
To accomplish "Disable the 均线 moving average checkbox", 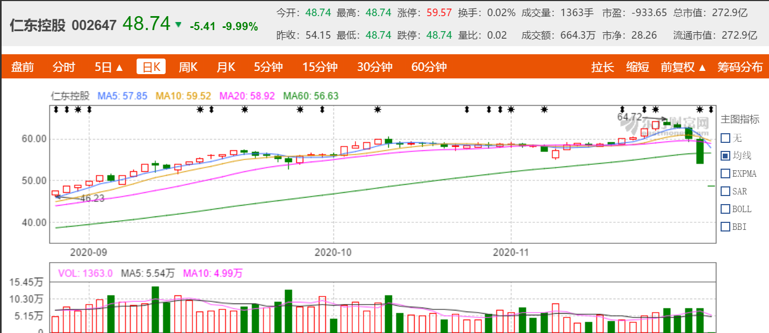I will (725, 155).
